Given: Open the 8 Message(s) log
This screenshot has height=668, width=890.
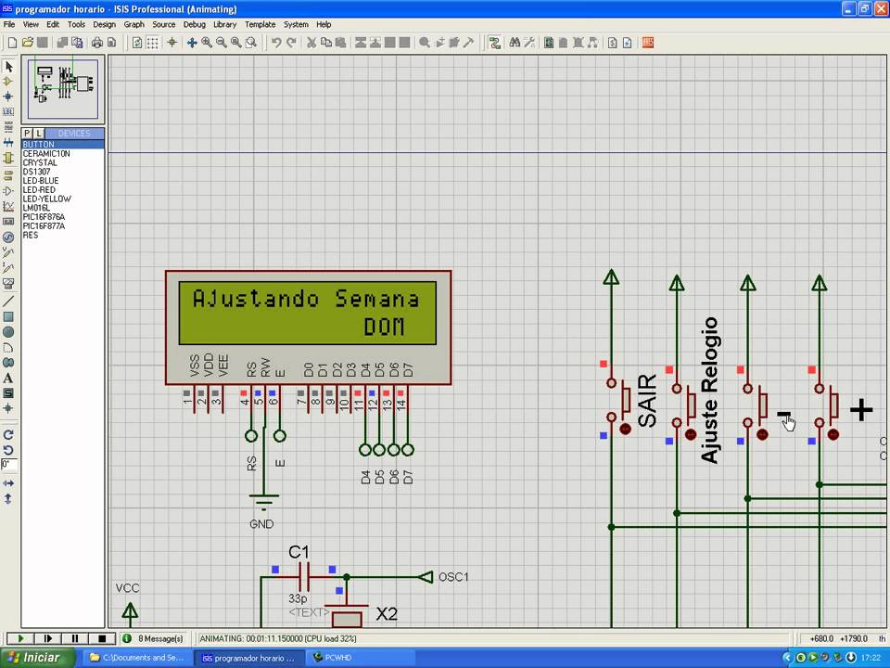Looking at the screenshot, I should pyautogui.click(x=155, y=638).
